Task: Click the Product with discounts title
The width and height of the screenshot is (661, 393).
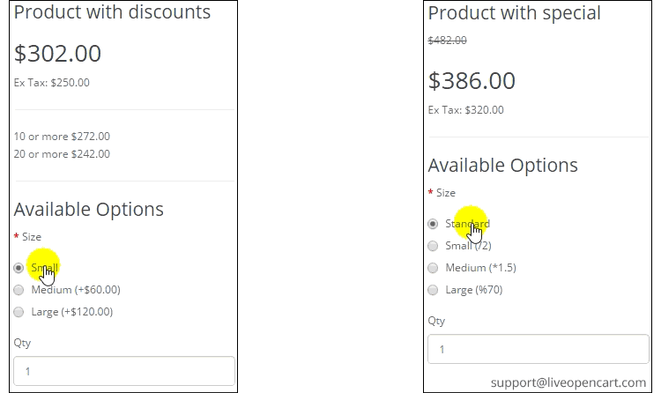Action: (x=112, y=11)
